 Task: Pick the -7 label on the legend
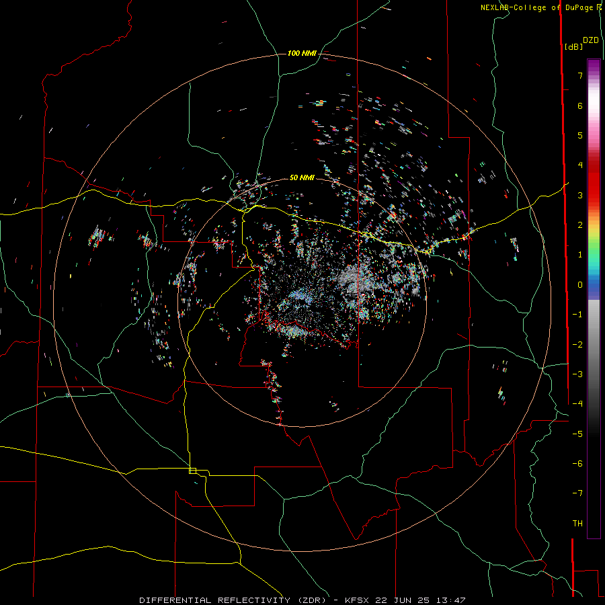tap(577, 493)
